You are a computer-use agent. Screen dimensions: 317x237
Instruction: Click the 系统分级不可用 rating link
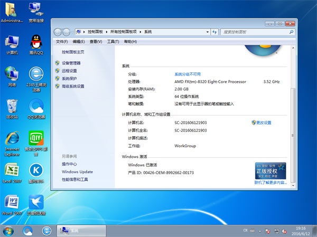click(188, 74)
